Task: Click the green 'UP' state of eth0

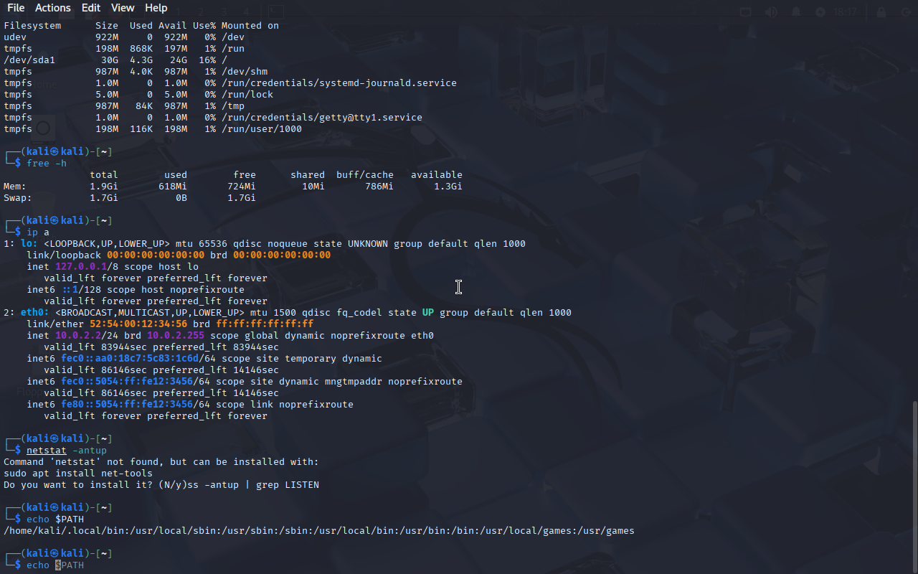Action: (x=428, y=313)
